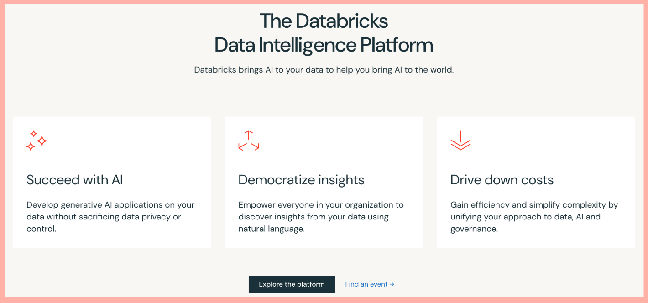Select the Drive down costs heading
Viewport: 648px width, 303px height.
pos(502,180)
